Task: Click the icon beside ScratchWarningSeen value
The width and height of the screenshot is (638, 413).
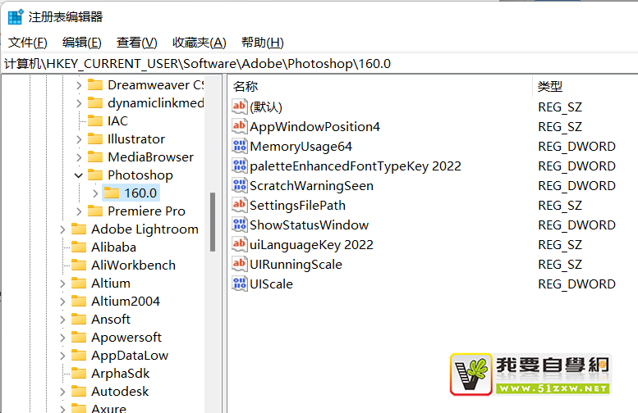Action: [239, 186]
